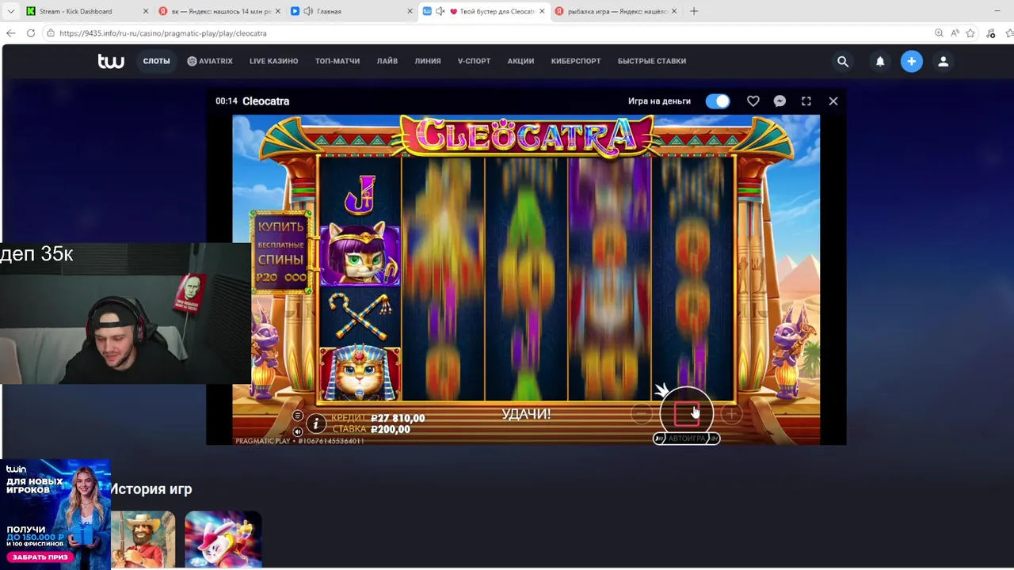Open the cowboy game thumbnail in history
The image size is (1014, 570).
click(x=143, y=539)
